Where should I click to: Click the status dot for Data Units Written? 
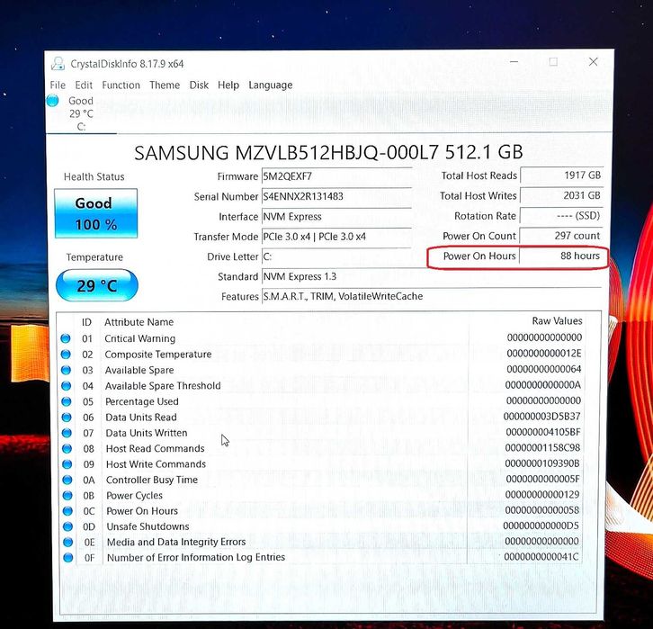coord(67,433)
